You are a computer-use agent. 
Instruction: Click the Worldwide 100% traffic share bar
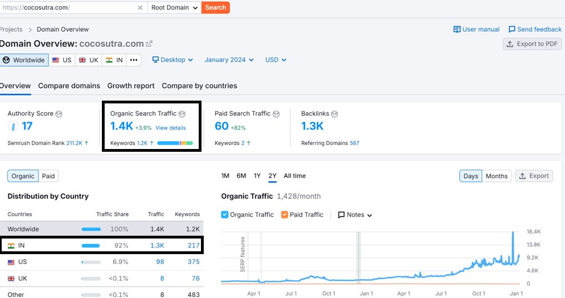pos(91,229)
